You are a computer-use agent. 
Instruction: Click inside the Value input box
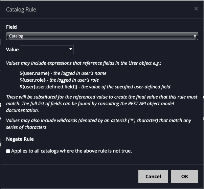tap(44, 50)
